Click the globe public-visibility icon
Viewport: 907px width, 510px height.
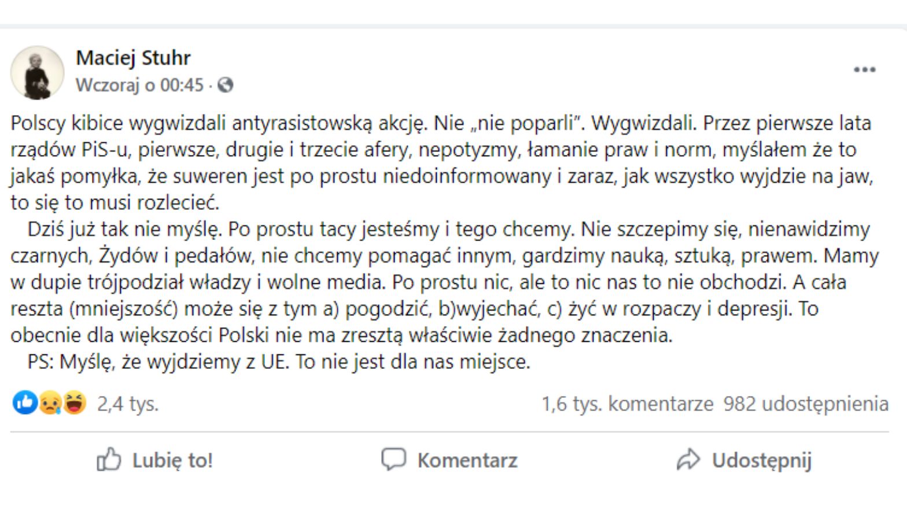[225, 85]
